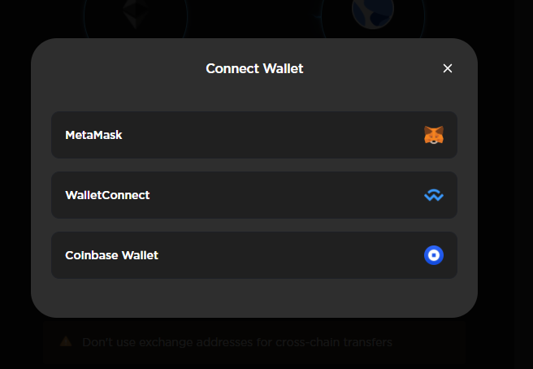Open the source chain circle with the Ethereum logo
533x369 pixels.
pos(136,17)
